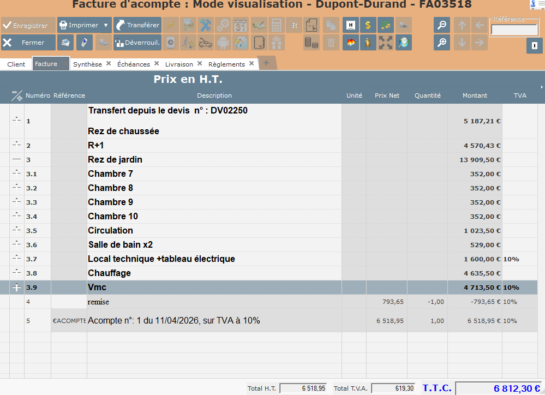Select the blue tools (wrench) icon
Image resolution: width=545 pixels, height=395 pixels.
click(x=205, y=25)
